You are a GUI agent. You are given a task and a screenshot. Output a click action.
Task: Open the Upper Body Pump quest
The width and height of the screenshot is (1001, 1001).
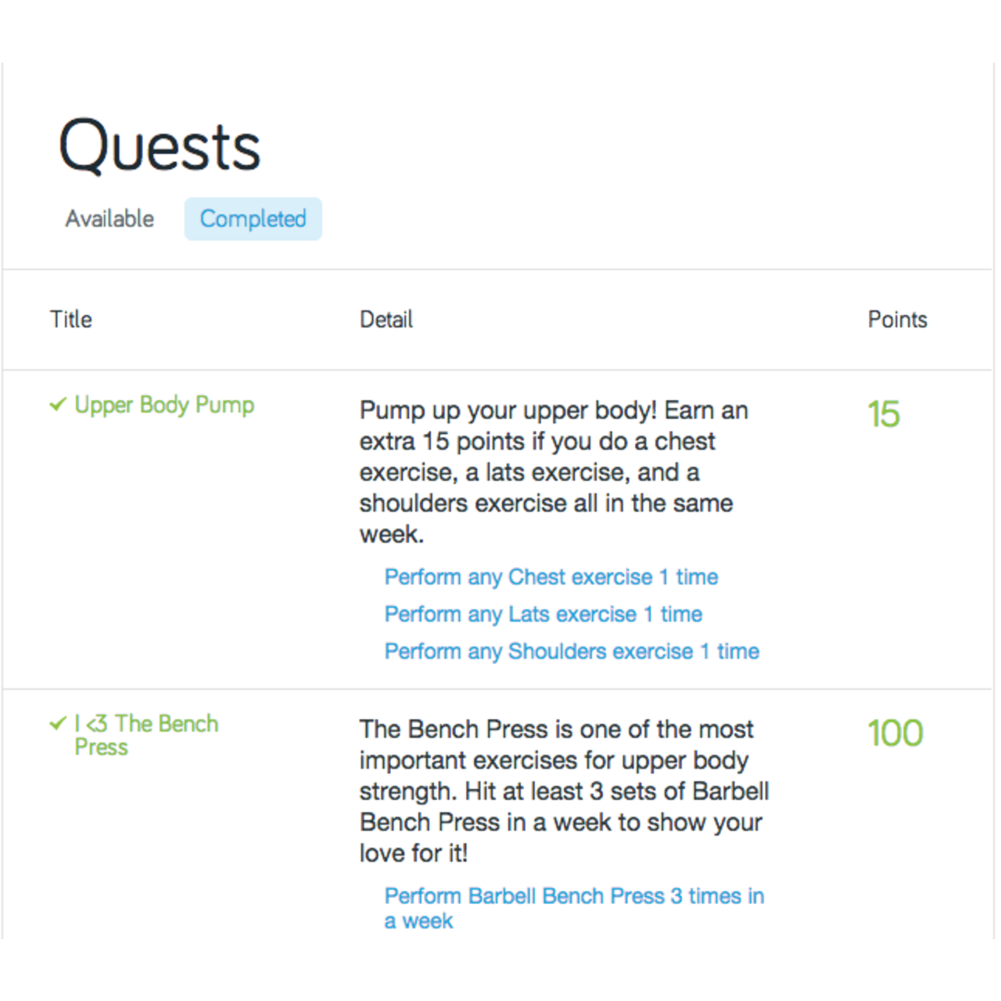click(163, 405)
